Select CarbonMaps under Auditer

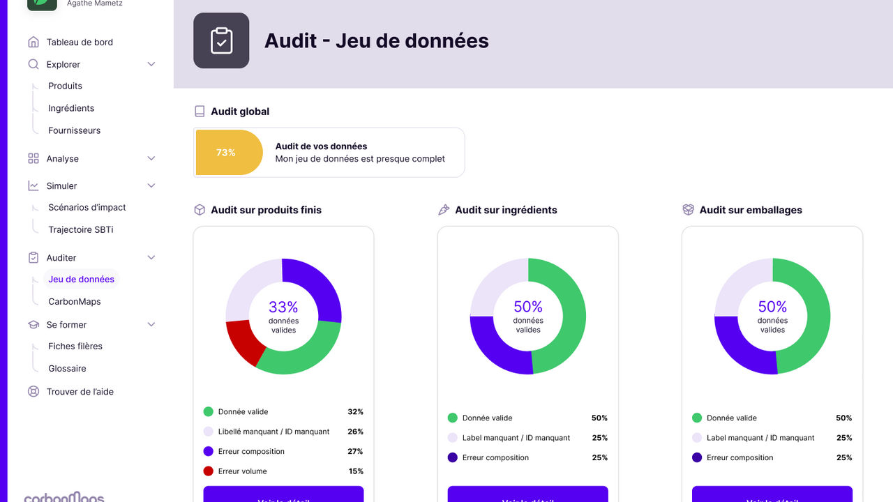(74, 301)
